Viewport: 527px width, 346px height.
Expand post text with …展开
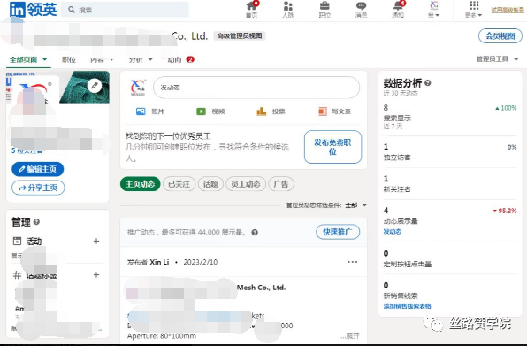350,335
